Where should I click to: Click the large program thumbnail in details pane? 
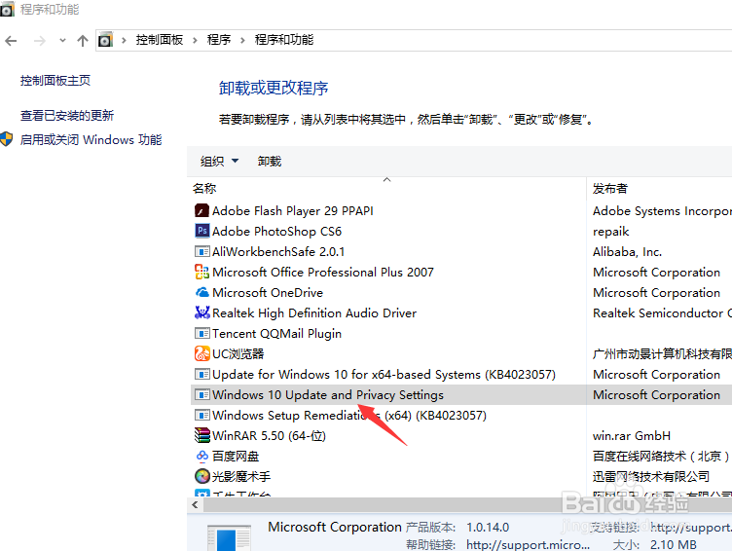[229, 538]
